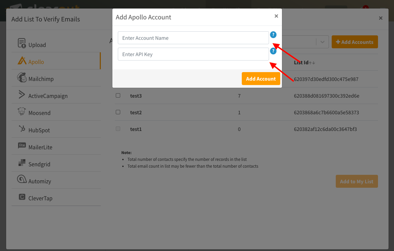Click the API Key help icon

pyautogui.click(x=273, y=51)
